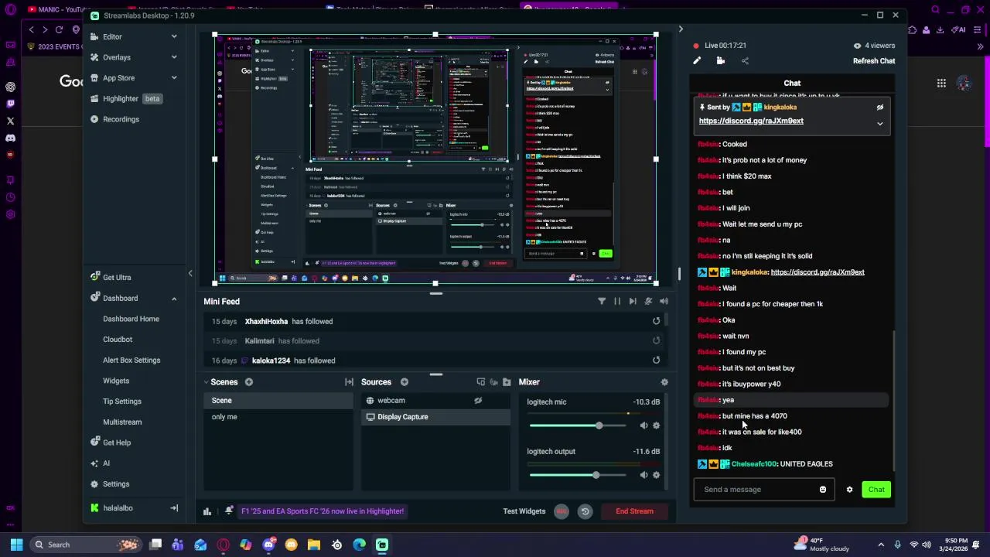Collapse the left panel with the chevron by the preview
The image size is (990, 557).
(190, 273)
